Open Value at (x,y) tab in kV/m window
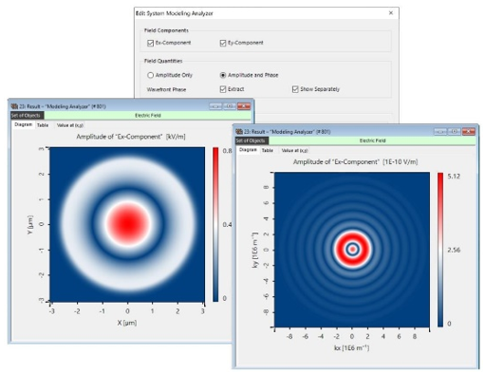This screenshot has width=485, height=374. click(x=70, y=125)
